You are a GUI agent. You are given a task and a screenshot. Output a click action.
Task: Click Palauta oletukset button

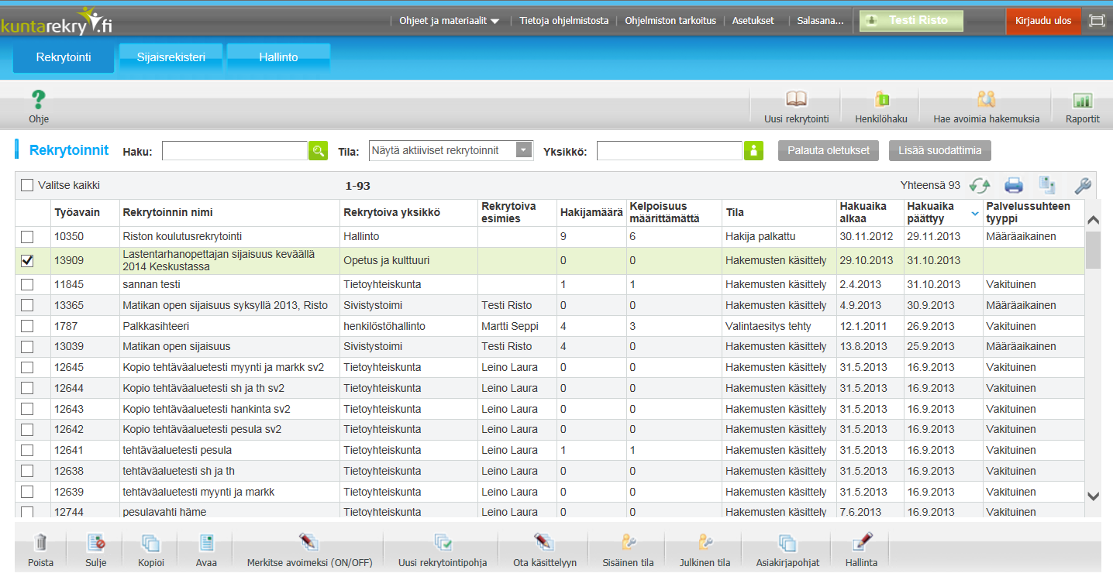[829, 150]
